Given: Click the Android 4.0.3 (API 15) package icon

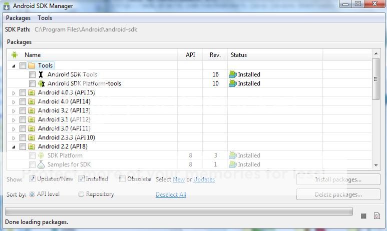Looking at the screenshot, I should pos(32,92).
